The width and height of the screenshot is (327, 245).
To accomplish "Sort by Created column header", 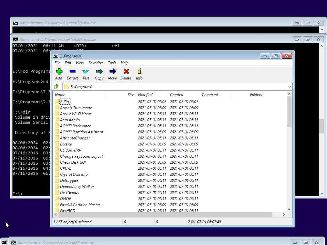I will pos(184,94).
